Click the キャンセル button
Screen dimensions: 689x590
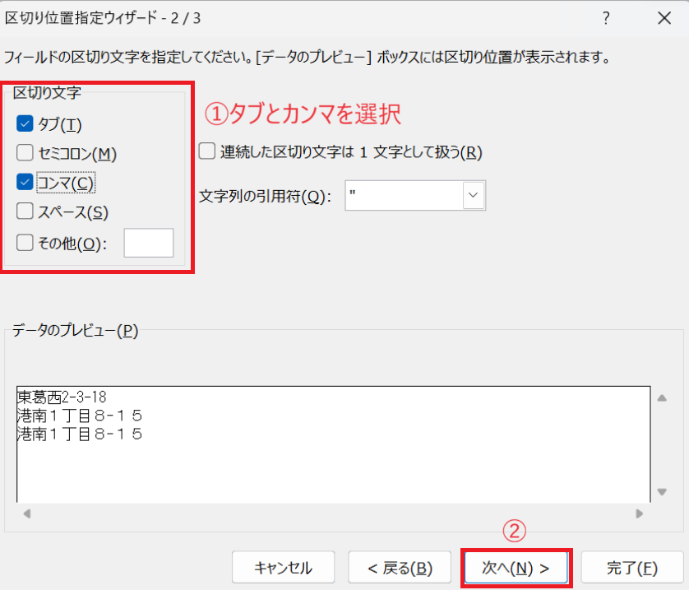point(283,568)
